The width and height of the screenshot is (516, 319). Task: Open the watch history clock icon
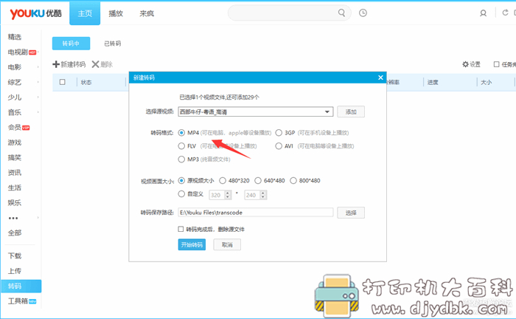tap(363, 13)
